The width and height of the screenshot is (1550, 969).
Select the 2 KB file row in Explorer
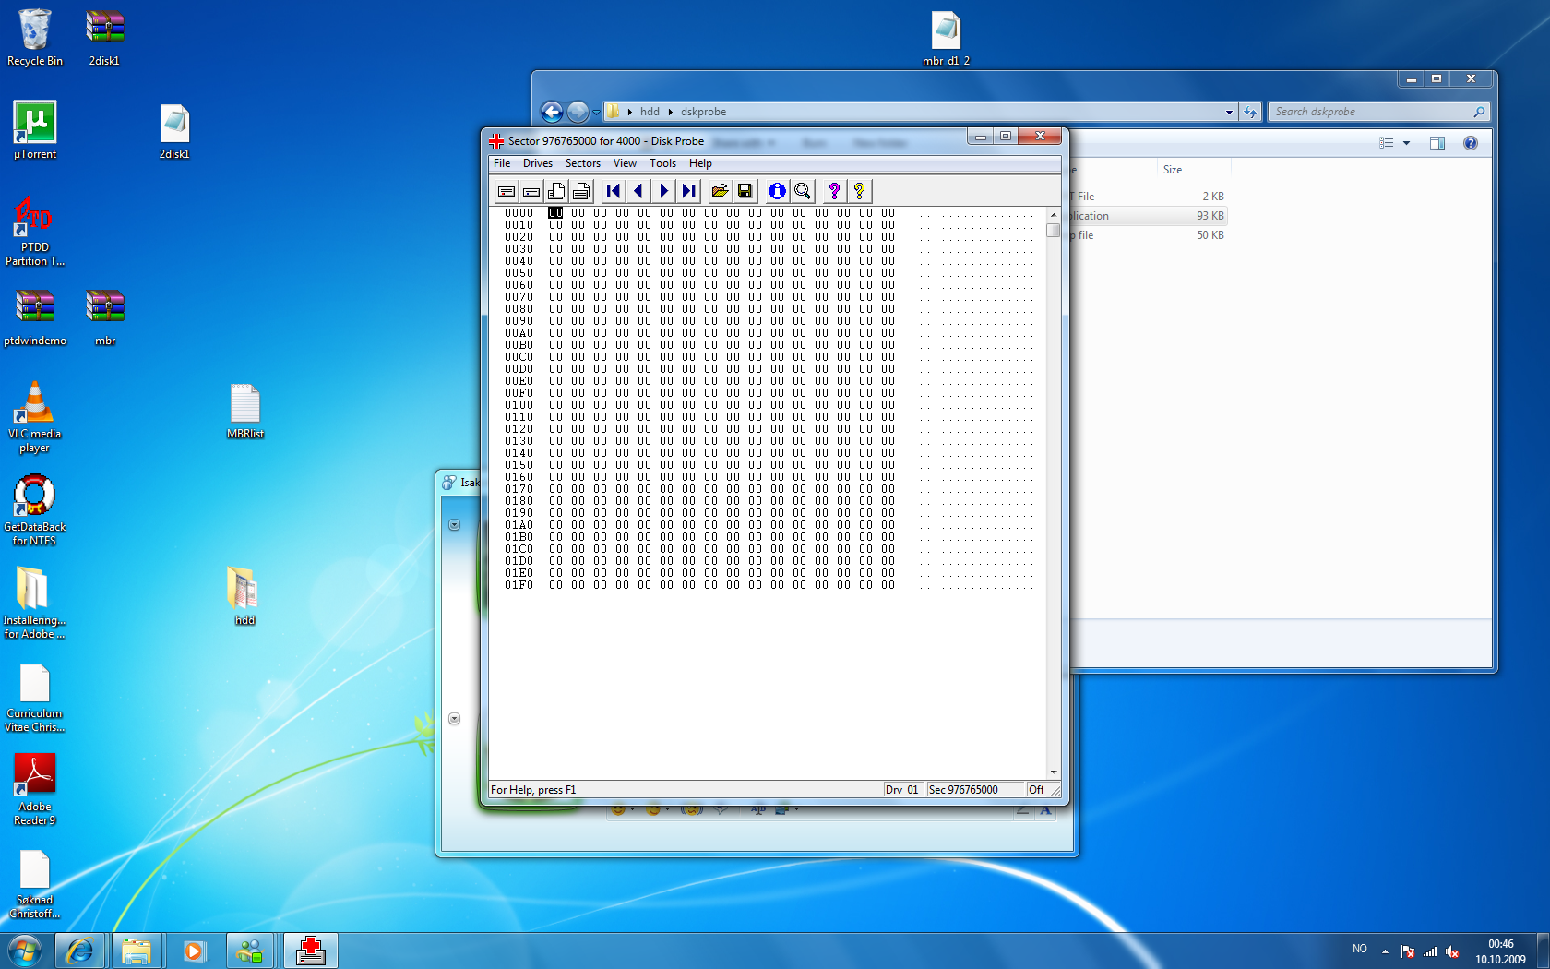pos(1149,197)
